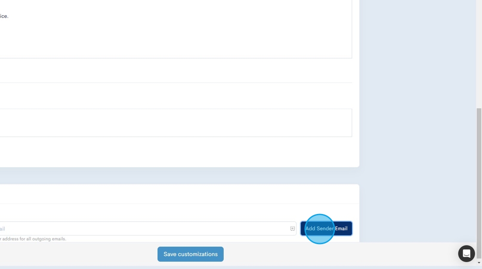The height and width of the screenshot is (269, 482).
Task: Click the scrollbar track above the thumb
Action: point(479,52)
